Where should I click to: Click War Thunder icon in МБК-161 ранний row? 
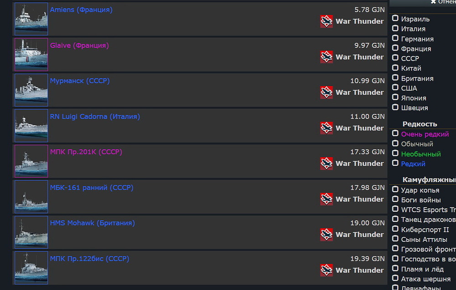tap(326, 199)
